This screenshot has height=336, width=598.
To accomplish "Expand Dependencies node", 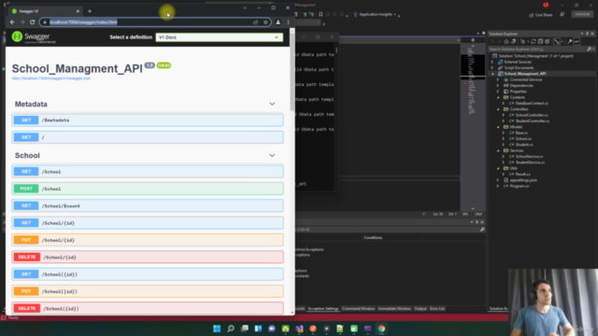I will coord(498,85).
